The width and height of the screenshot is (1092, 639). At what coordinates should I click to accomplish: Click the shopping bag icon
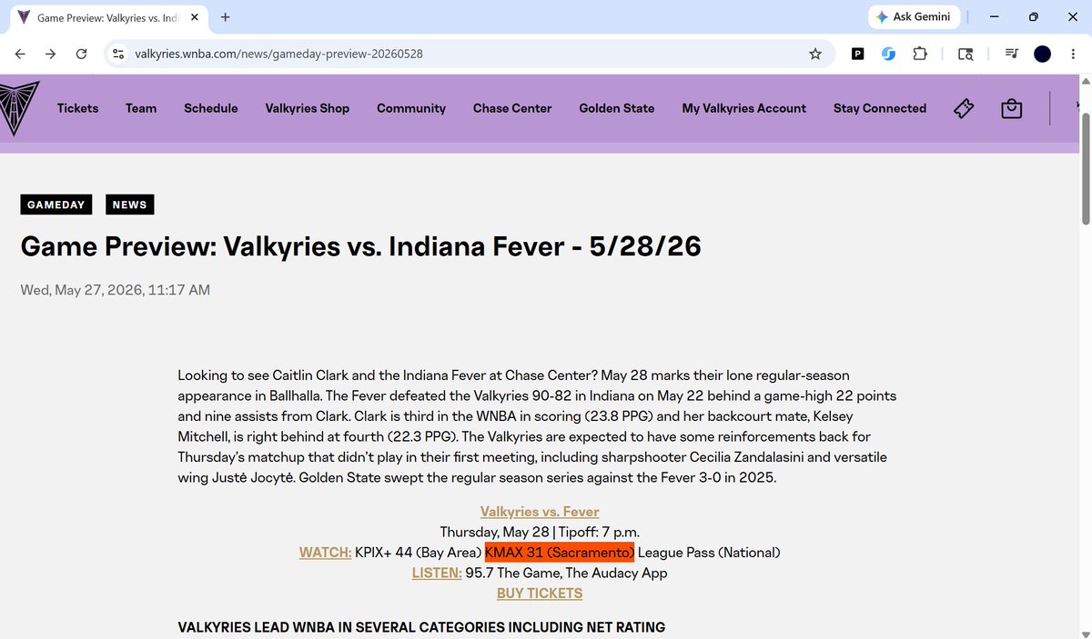[x=1011, y=108]
